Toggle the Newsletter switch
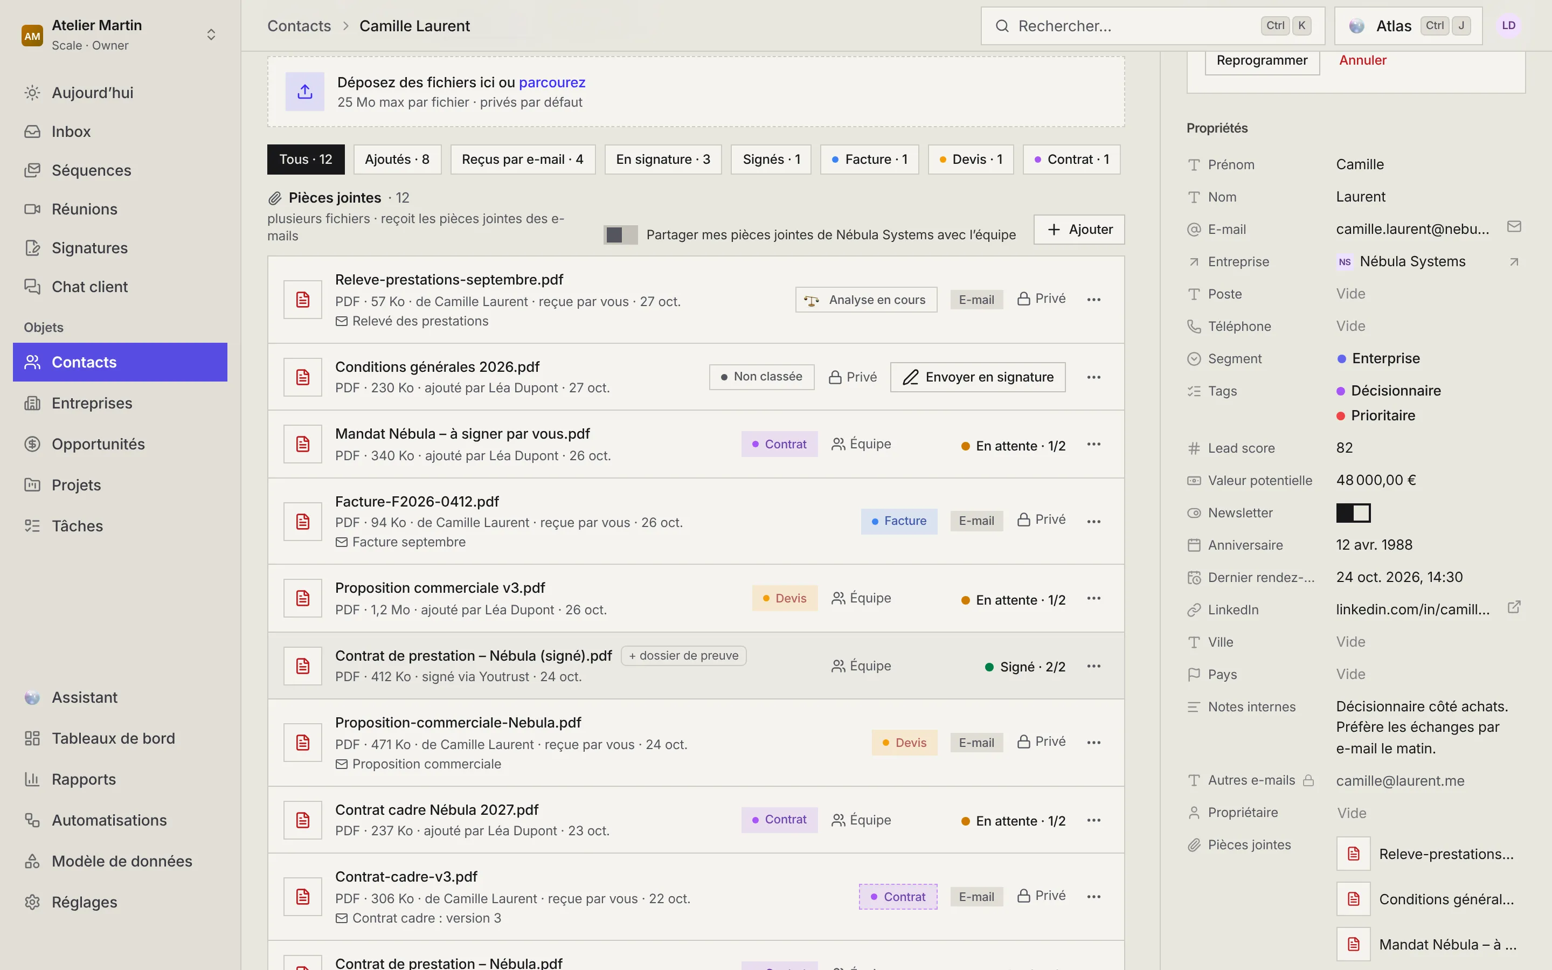The image size is (1552, 970). point(1353,512)
